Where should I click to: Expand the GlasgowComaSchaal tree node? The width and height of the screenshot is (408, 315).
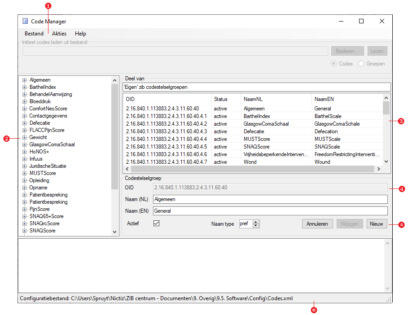25,144
